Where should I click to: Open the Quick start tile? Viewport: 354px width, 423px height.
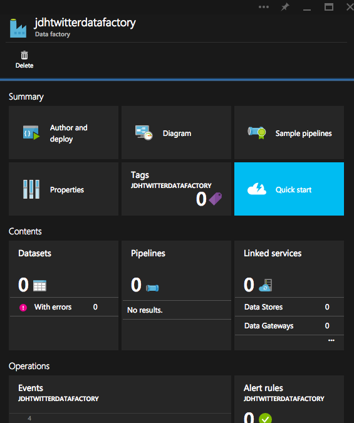click(289, 189)
